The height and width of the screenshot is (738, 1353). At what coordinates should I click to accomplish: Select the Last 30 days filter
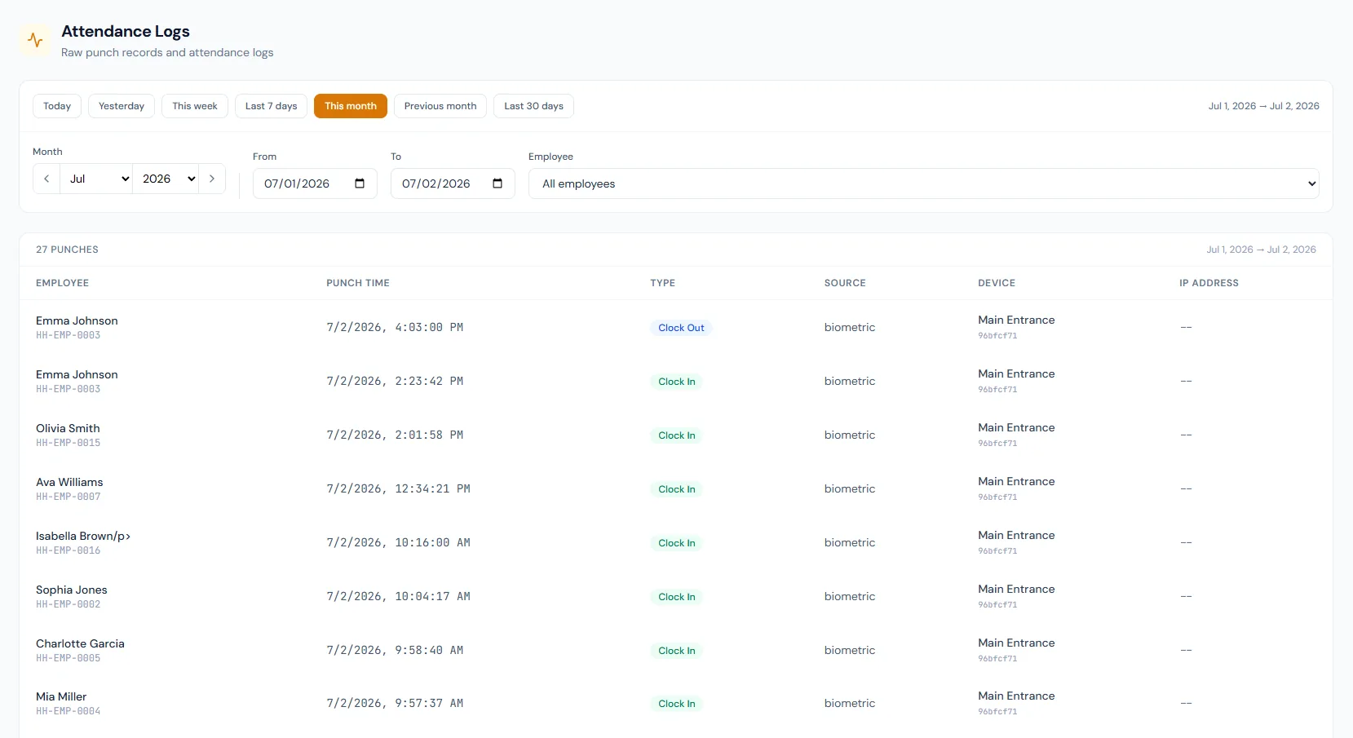click(533, 106)
